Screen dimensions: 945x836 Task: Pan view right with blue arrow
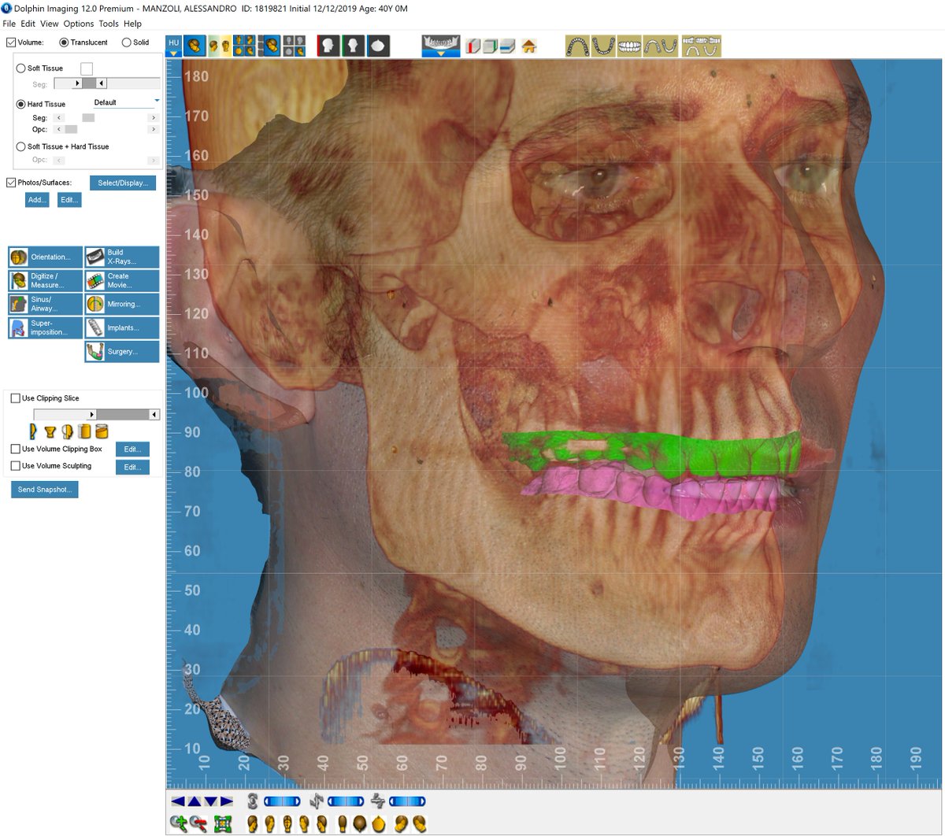pyautogui.click(x=227, y=801)
